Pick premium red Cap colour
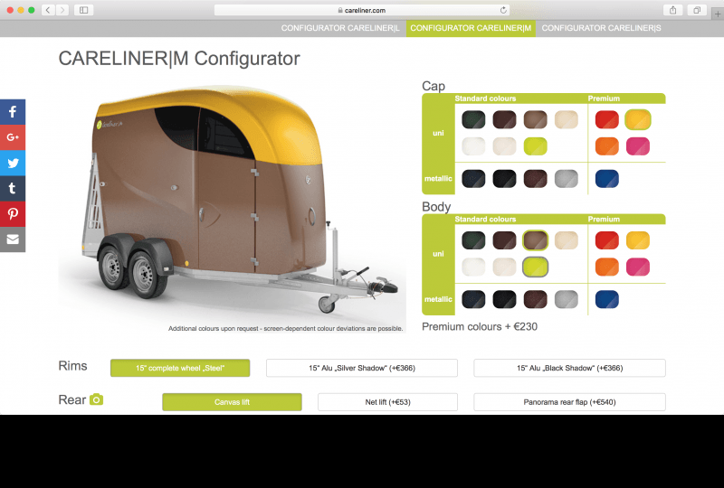This screenshot has width=724, height=488. [606, 120]
